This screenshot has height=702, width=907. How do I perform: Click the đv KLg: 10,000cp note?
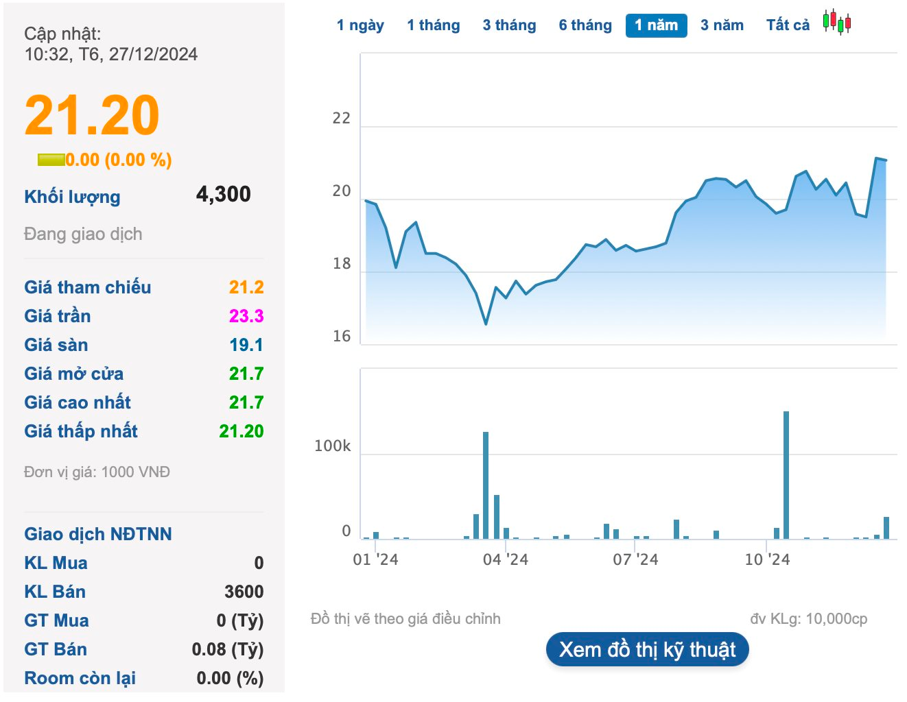point(809,618)
